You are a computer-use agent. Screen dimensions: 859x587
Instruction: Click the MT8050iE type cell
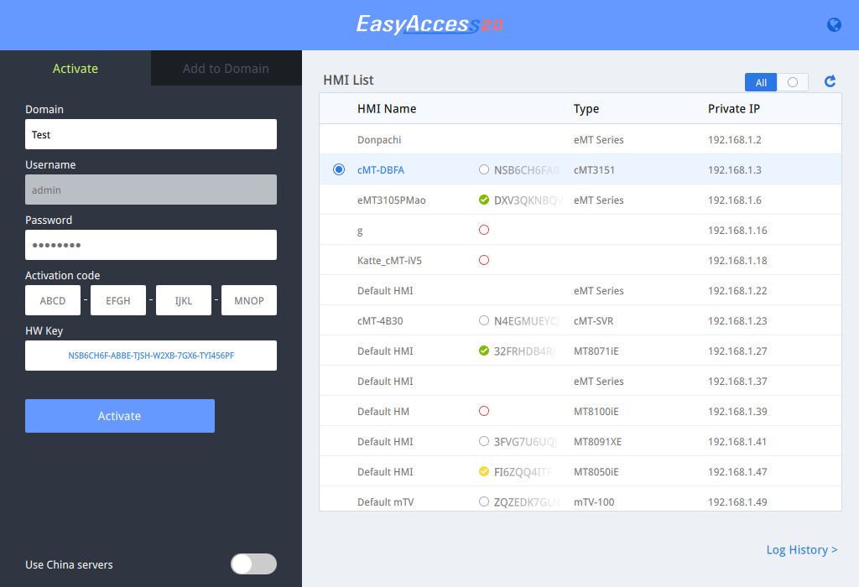click(596, 471)
